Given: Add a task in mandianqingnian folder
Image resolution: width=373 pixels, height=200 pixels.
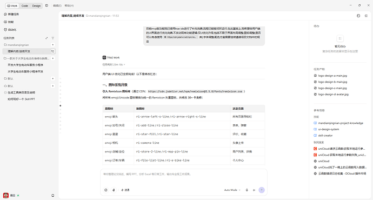Looking at the screenshot, I should click(53, 45).
